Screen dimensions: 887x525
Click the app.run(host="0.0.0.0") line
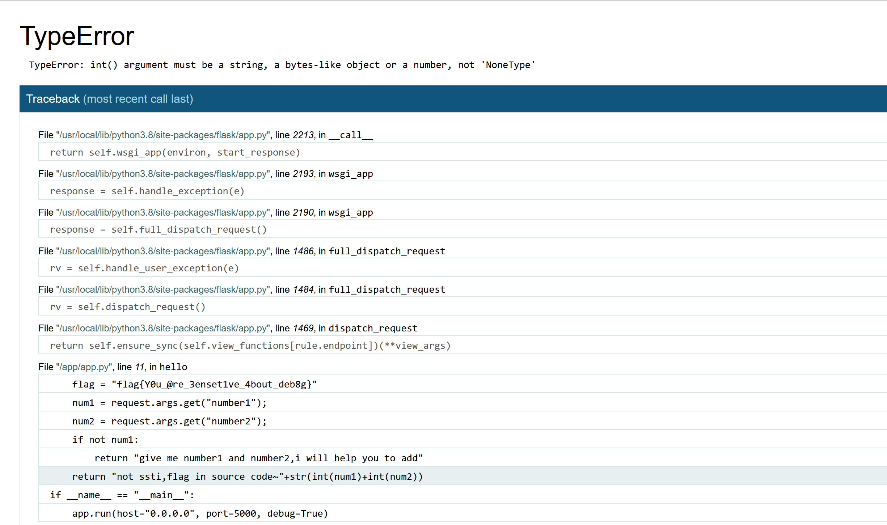tap(462, 513)
